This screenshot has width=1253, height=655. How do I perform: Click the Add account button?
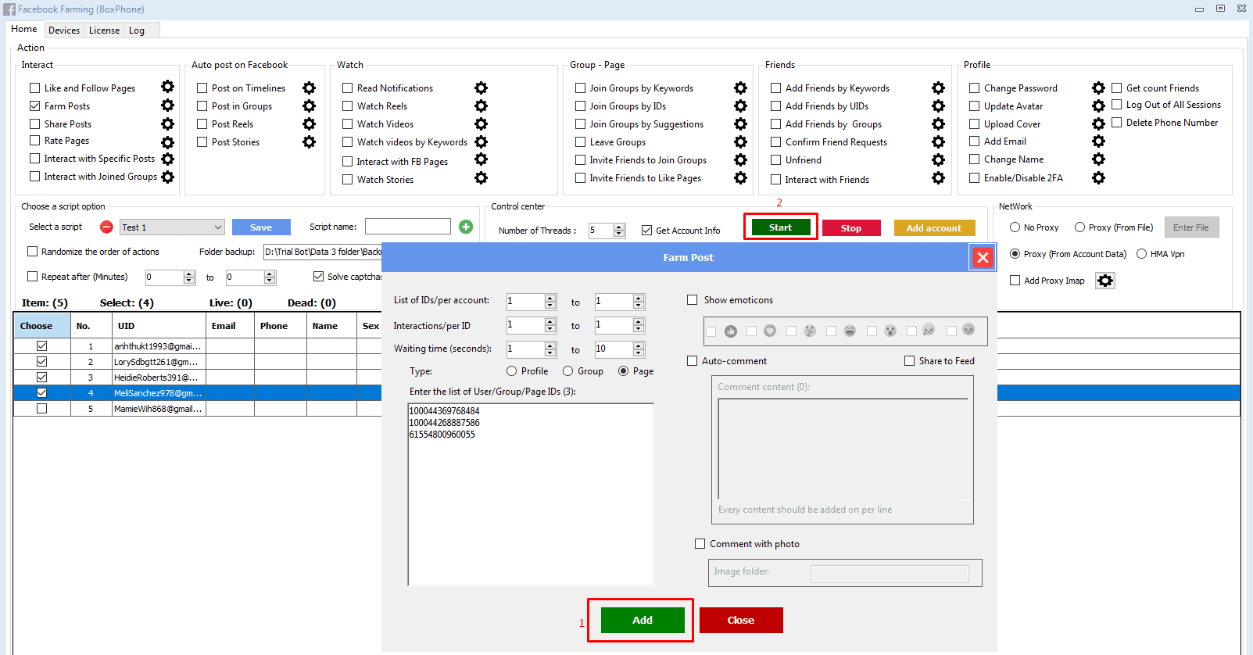click(x=934, y=228)
